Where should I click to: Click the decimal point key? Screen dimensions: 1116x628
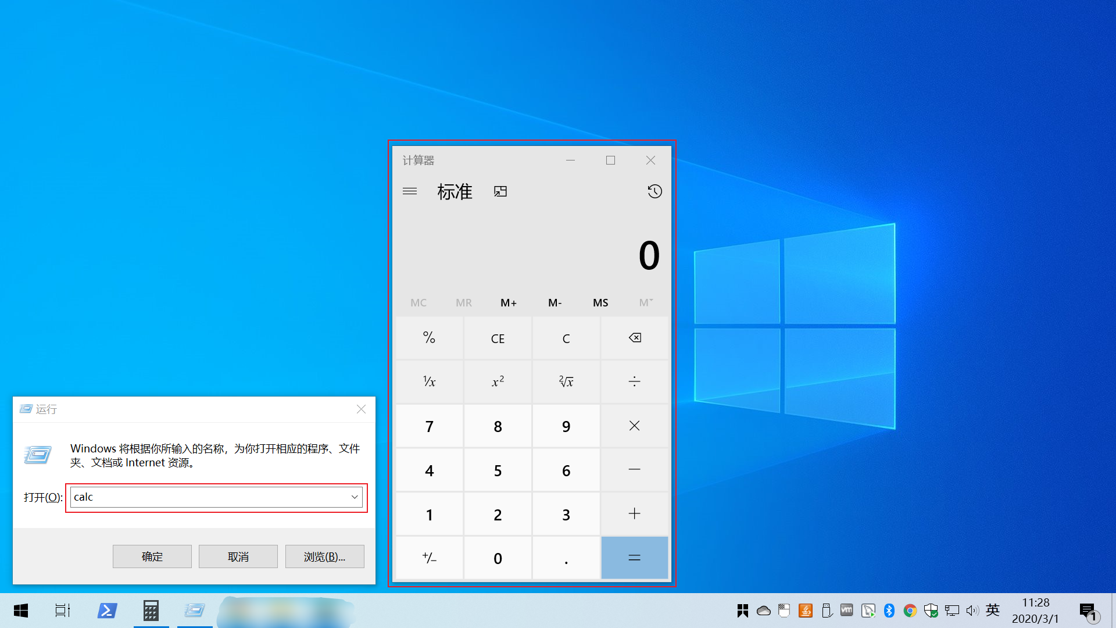[x=566, y=558]
